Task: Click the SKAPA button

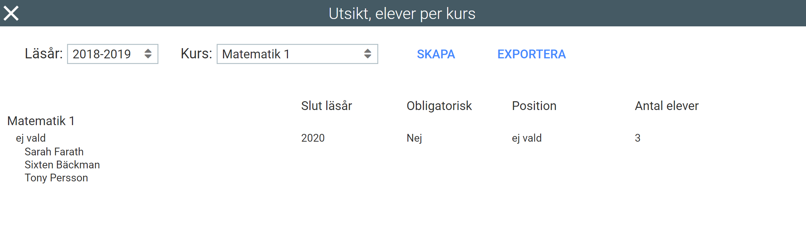Action: (436, 54)
